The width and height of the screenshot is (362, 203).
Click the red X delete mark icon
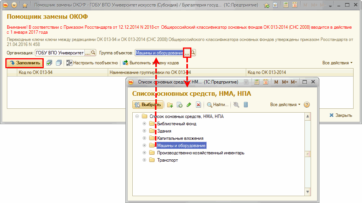click(198, 105)
